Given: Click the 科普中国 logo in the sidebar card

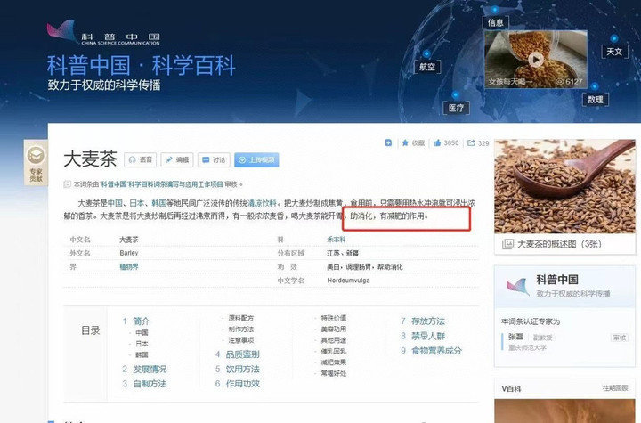Looking at the screenshot, I should [517, 285].
